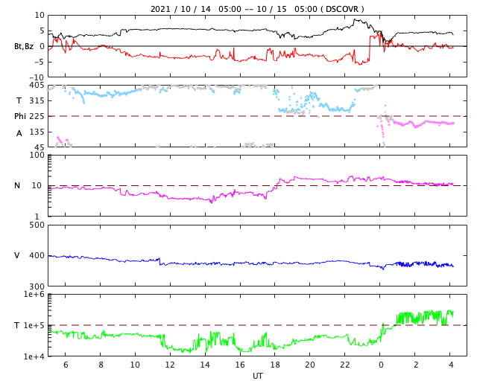Viewport: 477px width, 381px height.
Task: Select the 'Bt,Bz' axis label
Action: [x=24, y=46]
